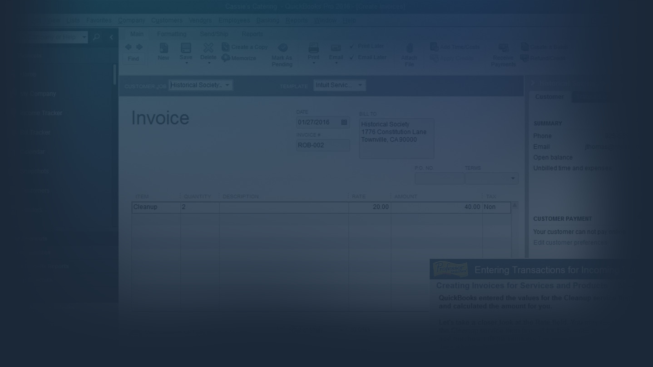Go to the previous invoice arrow
The width and height of the screenshot is (653, 367).
pos(128,47)
